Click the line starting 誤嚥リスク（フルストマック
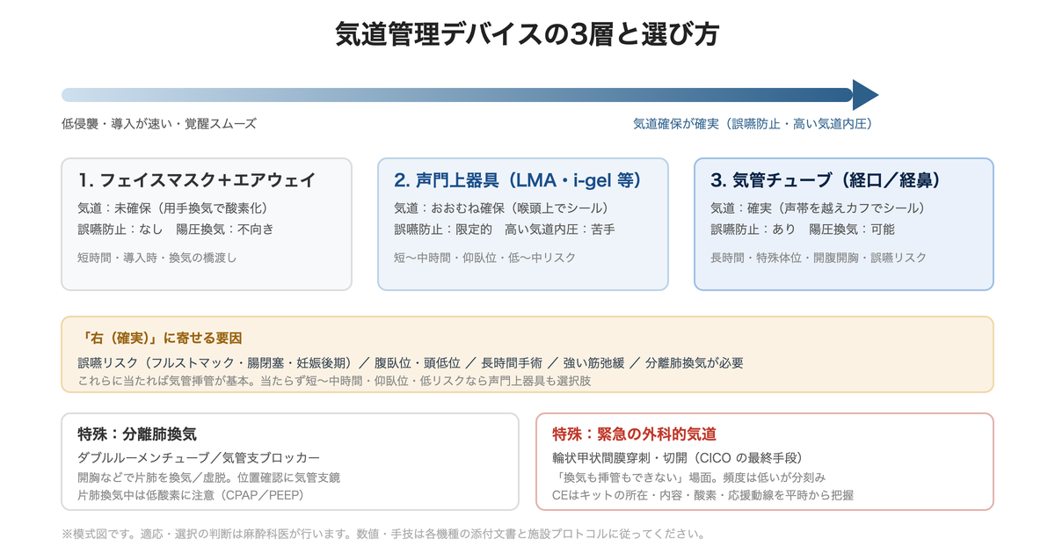1055x554 pixels. (411, 362)
